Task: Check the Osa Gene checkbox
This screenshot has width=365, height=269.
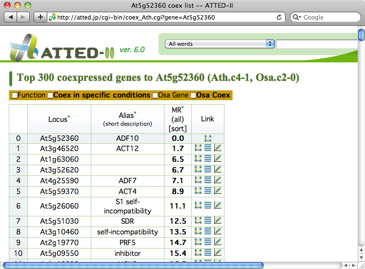Action: click(x=155, y=96)
